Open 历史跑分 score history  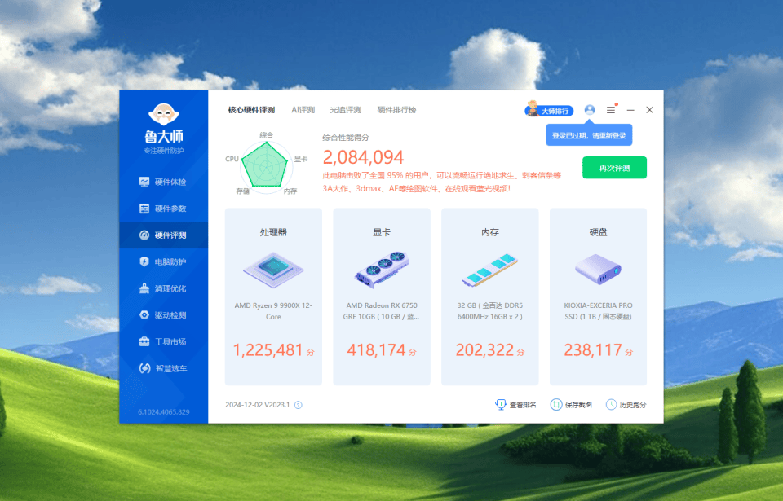click(x=626, y=405)
